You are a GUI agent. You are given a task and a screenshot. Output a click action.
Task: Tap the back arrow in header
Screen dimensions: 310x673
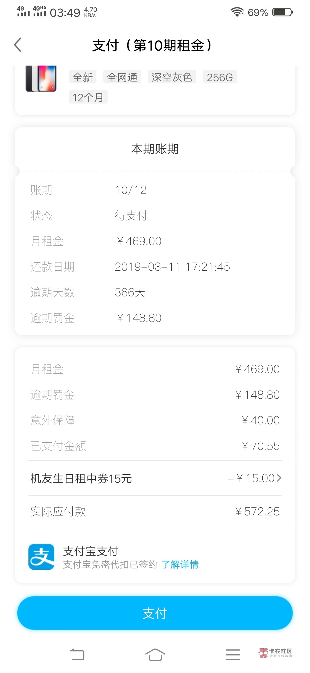[x=18, y=45]
